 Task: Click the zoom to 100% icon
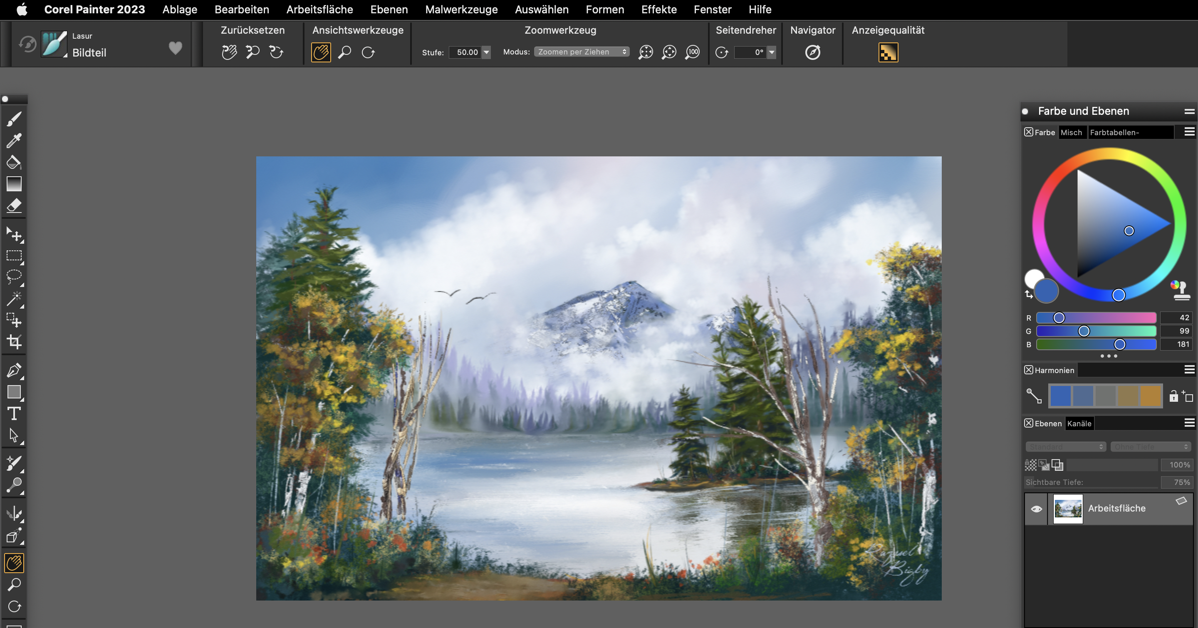pos(693,52)
